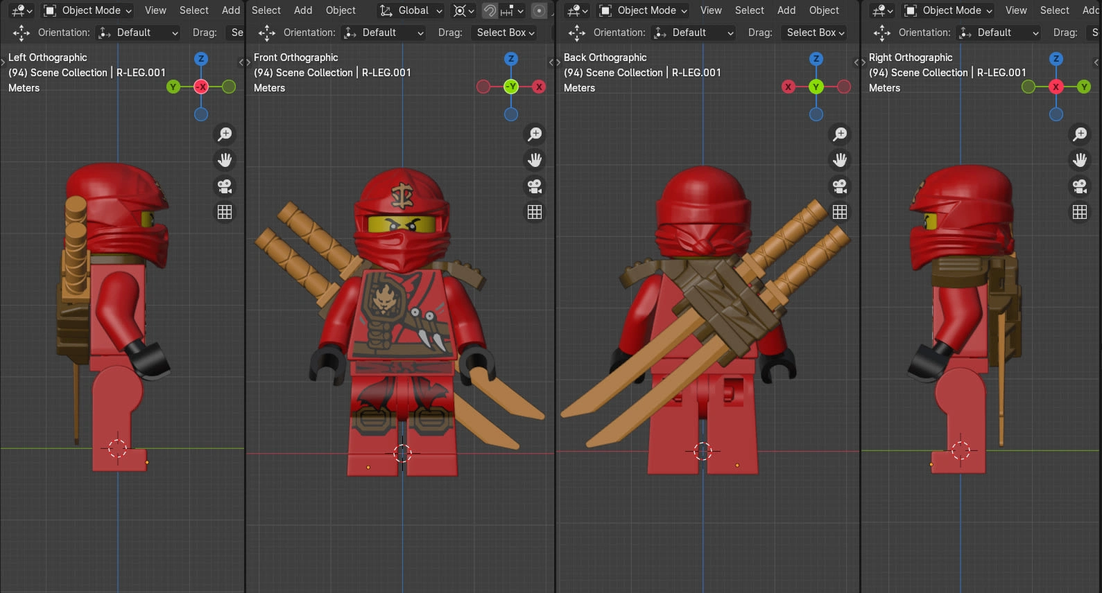Click negative X circle on Back view gizmo
The height and width of the screenshot is (593, 1102).
click(x=844, y=87)
